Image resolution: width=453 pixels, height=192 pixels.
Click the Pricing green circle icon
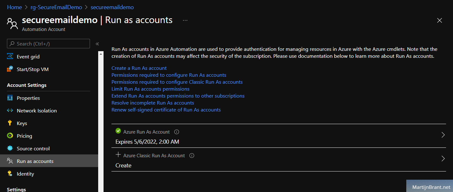click(x=10, y=136)
